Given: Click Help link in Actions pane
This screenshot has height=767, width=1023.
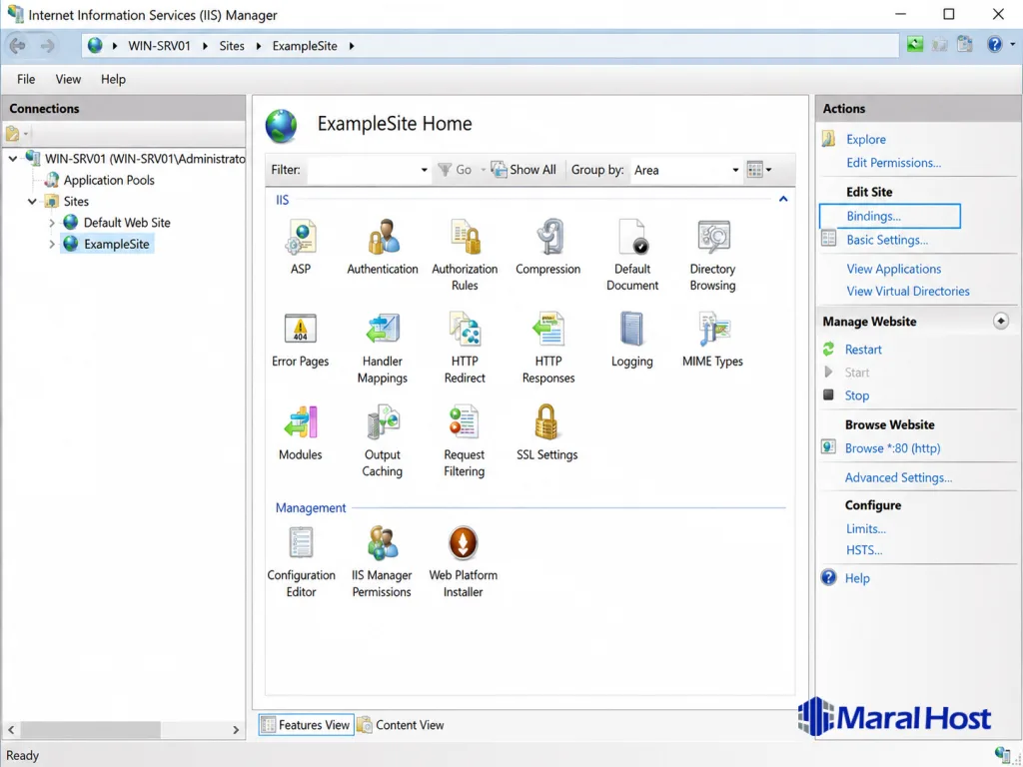Looking at the screenshot, I should click(856, 578).
